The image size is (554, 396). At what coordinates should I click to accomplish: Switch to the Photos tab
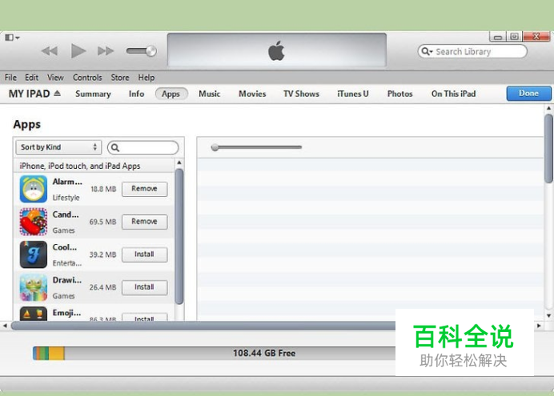(x=400, y=94)
